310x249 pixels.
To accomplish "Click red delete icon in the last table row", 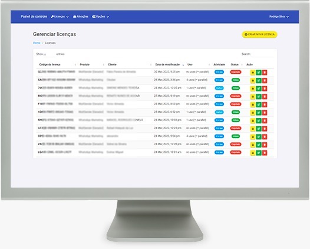I will [x=265, y=153].
